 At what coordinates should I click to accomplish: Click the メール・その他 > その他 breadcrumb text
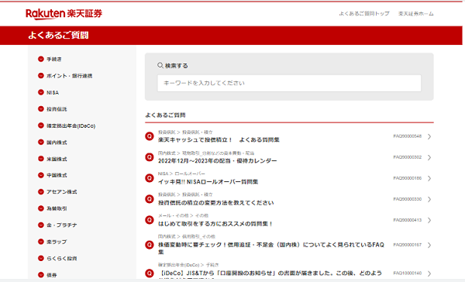[x=183, y=215]
